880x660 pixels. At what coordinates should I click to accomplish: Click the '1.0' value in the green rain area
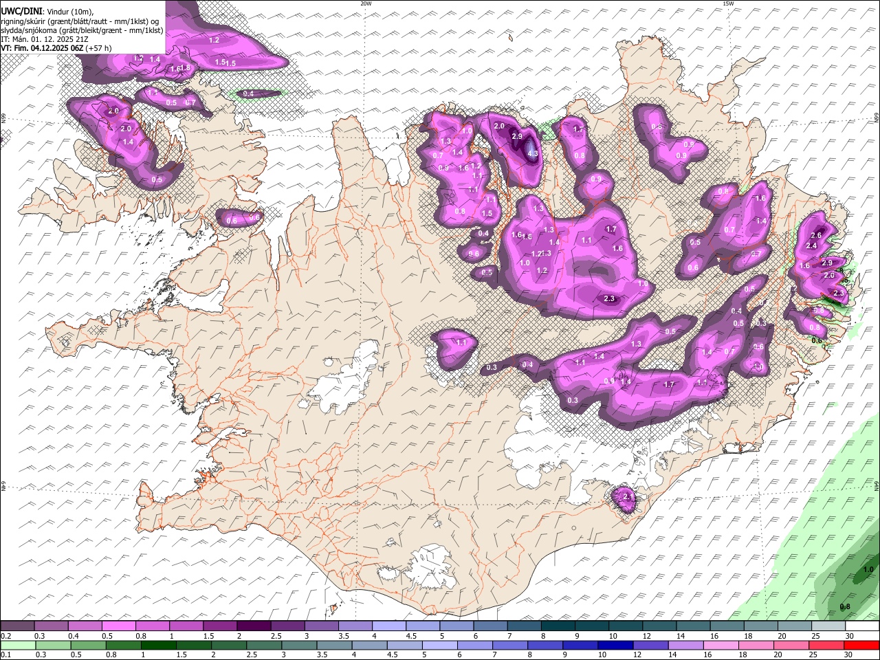click(868, 569)
